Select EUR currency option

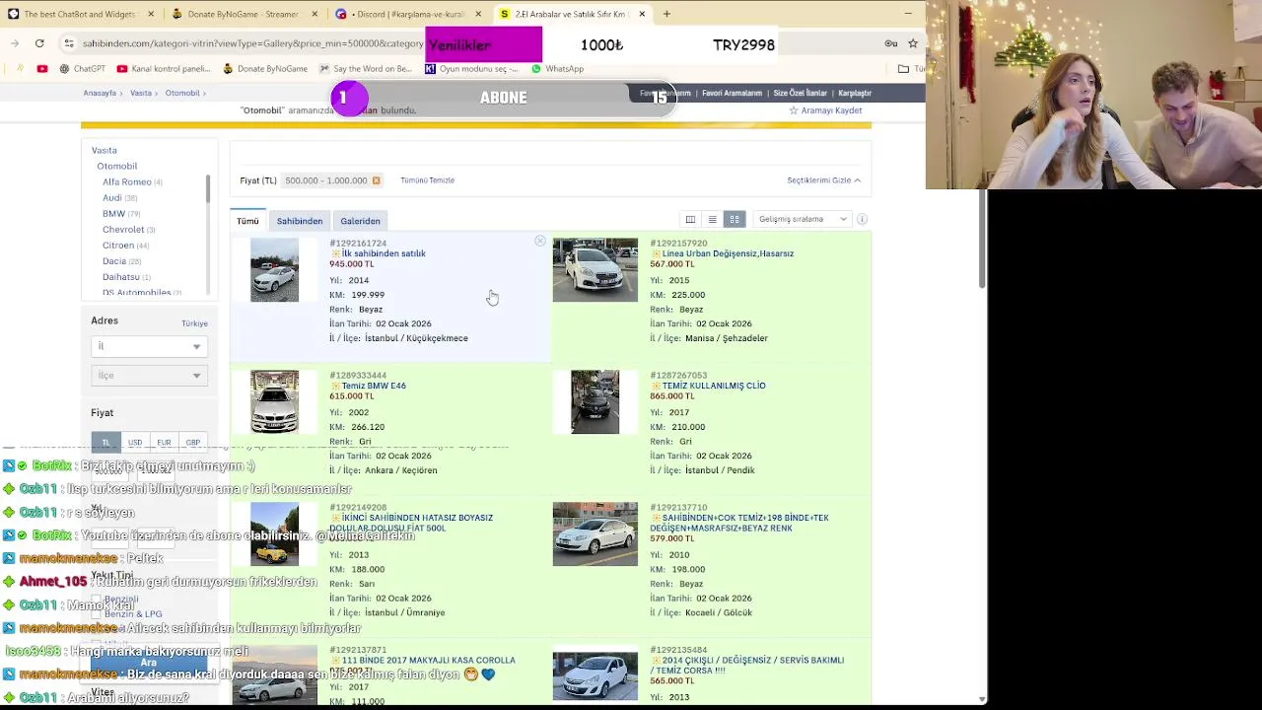coord(164,442)
